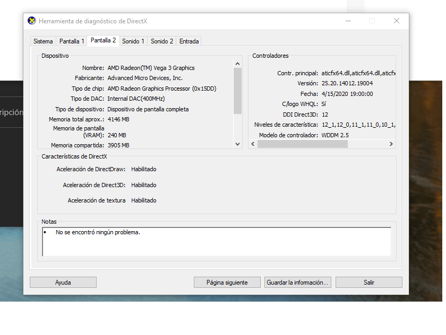Click the DirectX logo icon in title bar

pos(31,21)
